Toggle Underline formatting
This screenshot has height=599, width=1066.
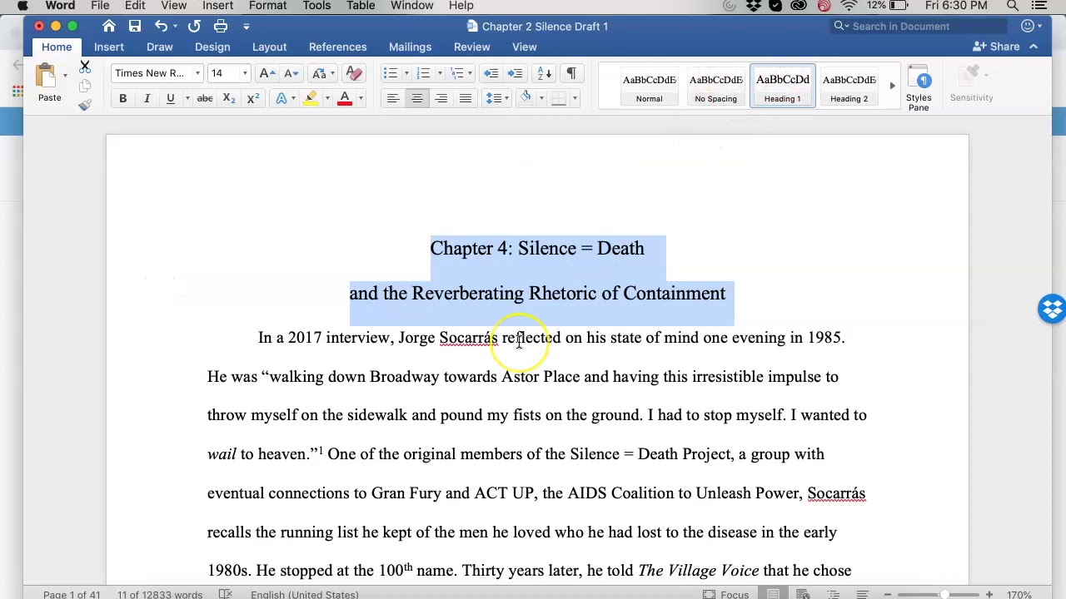170,98
